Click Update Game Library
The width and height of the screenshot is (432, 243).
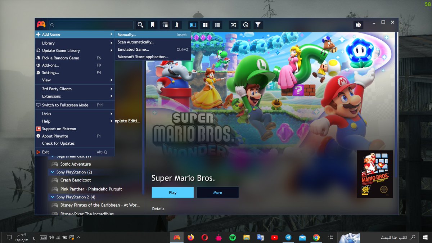(x=75, y=51)
